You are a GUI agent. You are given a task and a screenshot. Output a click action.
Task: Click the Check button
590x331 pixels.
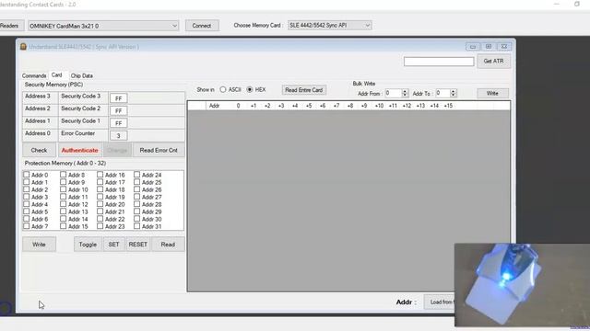tap(39, 150)
